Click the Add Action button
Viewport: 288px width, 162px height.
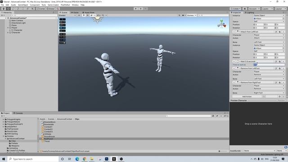pyautogui.click(x=247, y=96)
